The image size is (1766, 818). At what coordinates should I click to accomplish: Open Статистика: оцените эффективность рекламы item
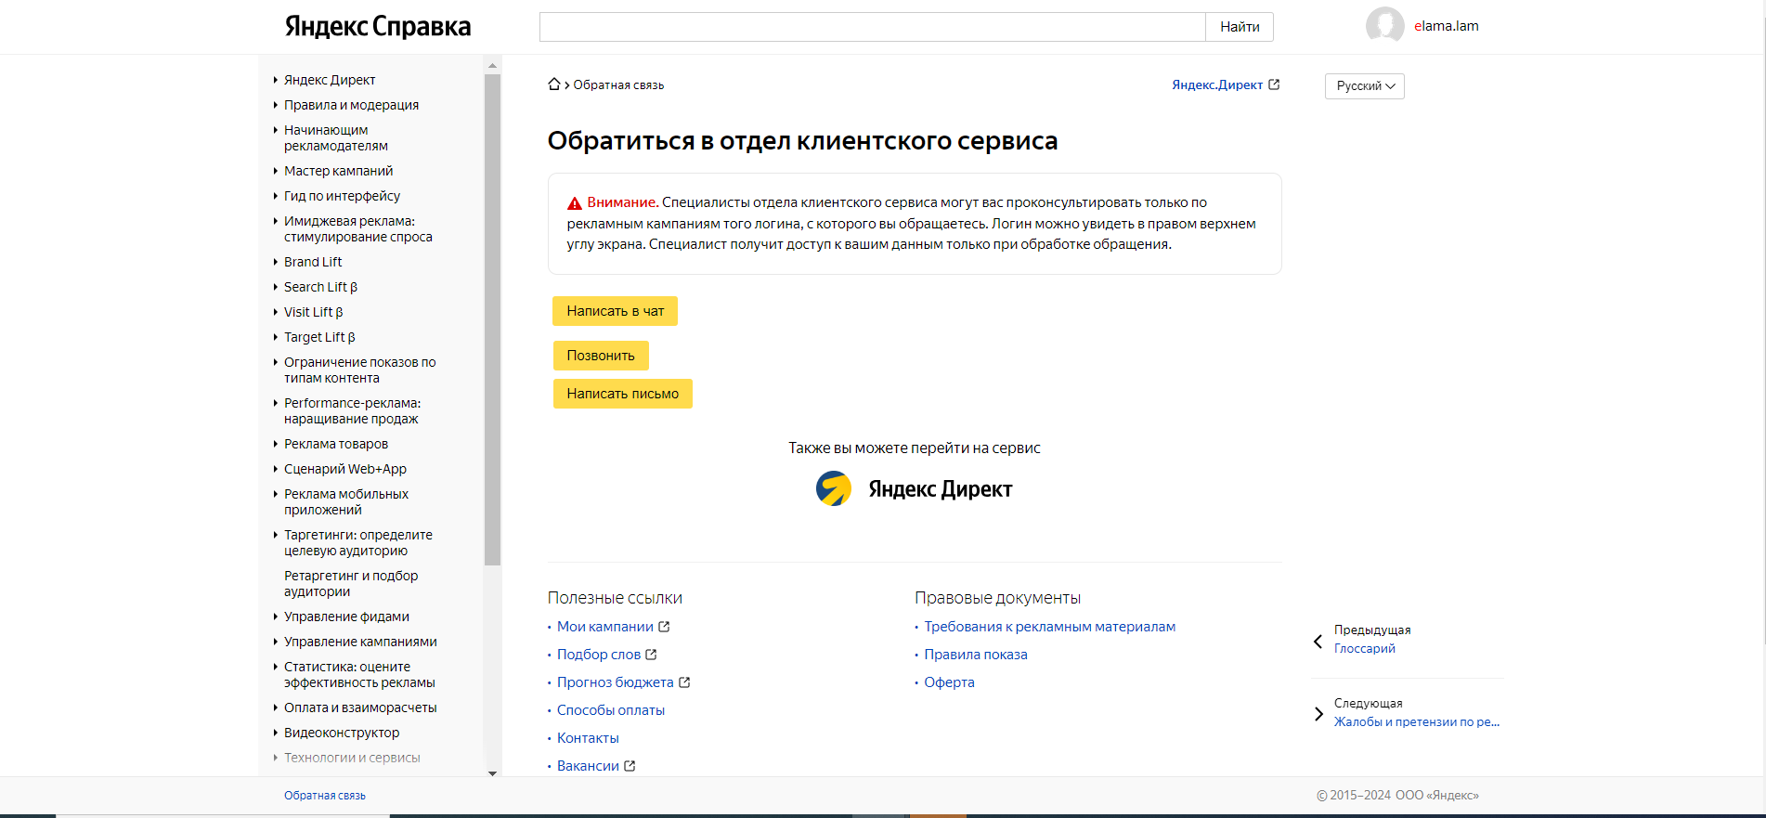359,675
